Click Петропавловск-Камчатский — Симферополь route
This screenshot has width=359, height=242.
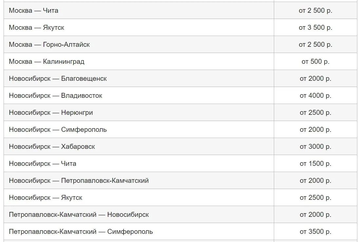pos(81,232)
